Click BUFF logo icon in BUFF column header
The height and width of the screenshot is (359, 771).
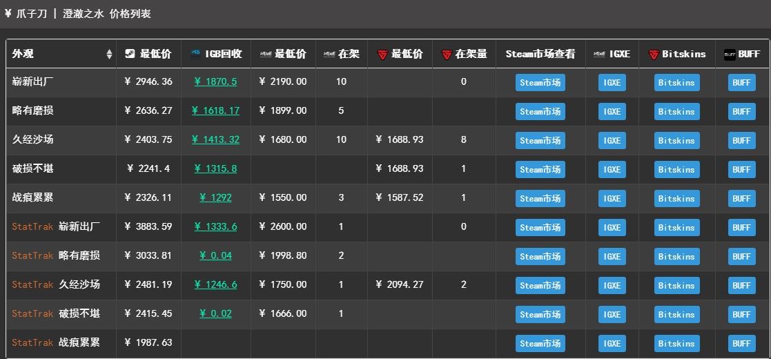[x=730, y=55]
